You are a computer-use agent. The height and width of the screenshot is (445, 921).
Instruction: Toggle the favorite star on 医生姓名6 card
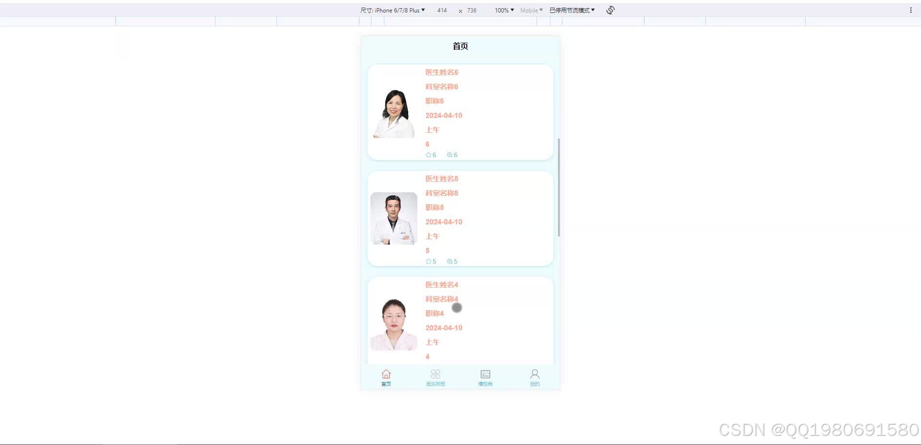point(428,154)
